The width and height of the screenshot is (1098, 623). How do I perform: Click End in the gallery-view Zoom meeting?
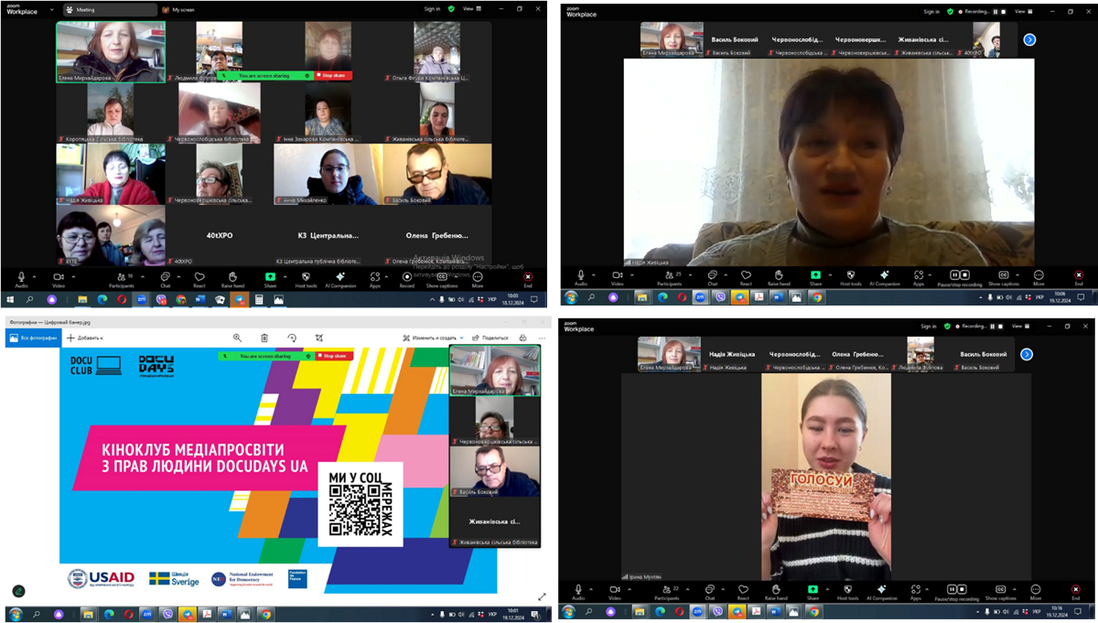527,279
